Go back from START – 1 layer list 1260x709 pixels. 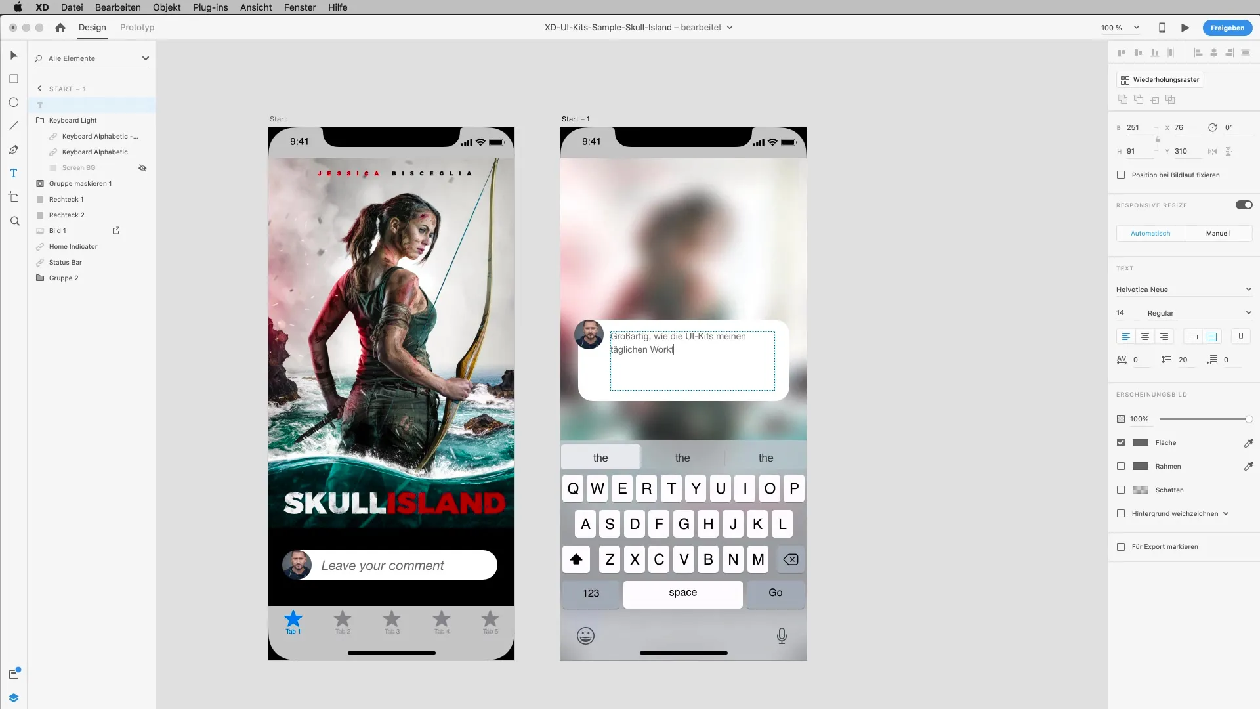coord(39,89)
